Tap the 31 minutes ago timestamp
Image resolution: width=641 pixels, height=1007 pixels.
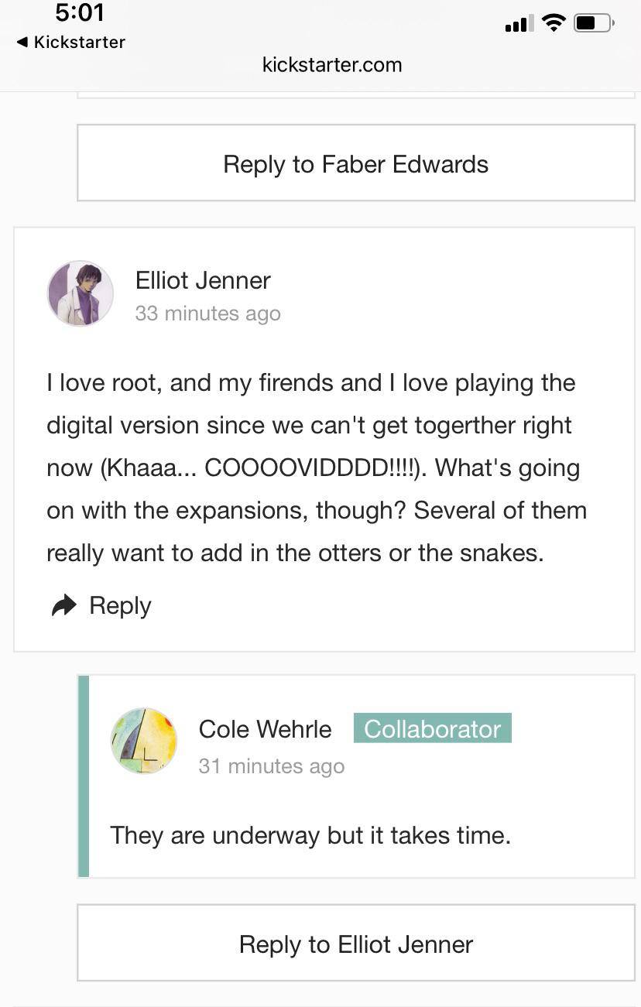271,766
